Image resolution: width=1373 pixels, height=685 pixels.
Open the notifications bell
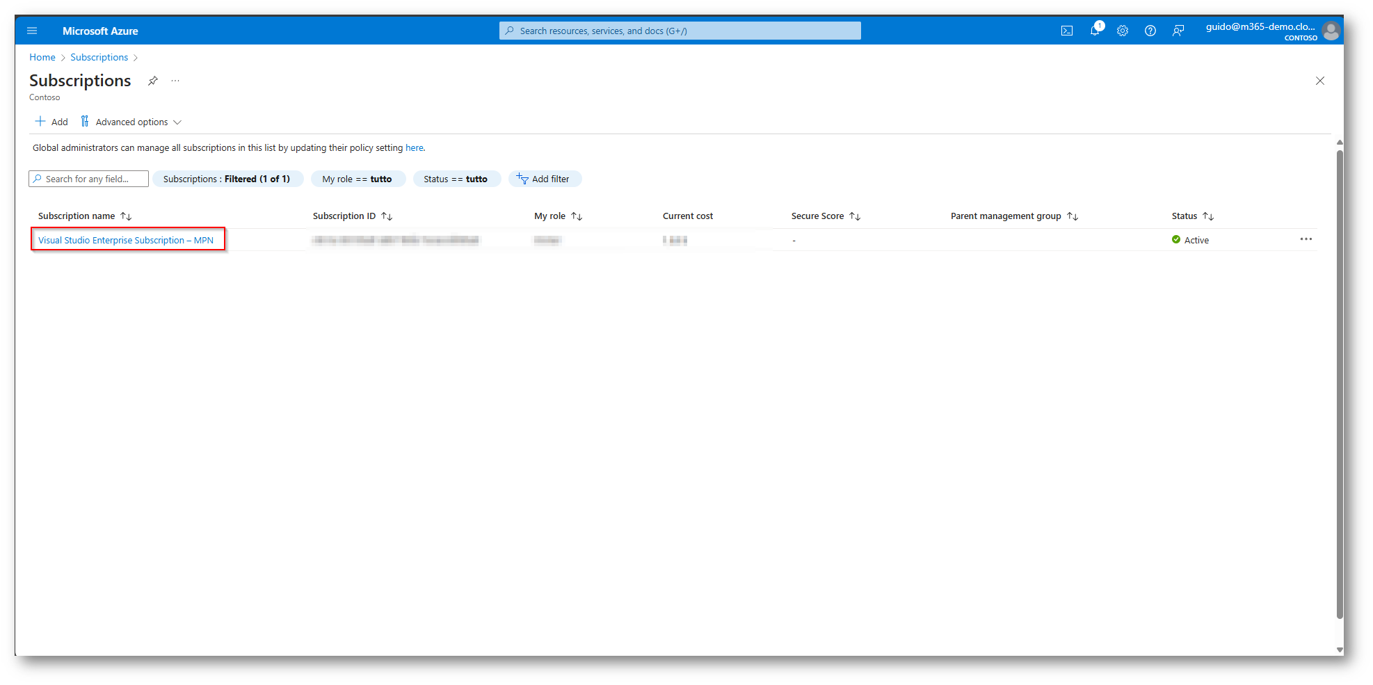tap(1095, 30)
